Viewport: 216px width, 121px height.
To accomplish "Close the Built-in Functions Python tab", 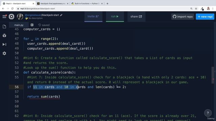I will (102, 4).
